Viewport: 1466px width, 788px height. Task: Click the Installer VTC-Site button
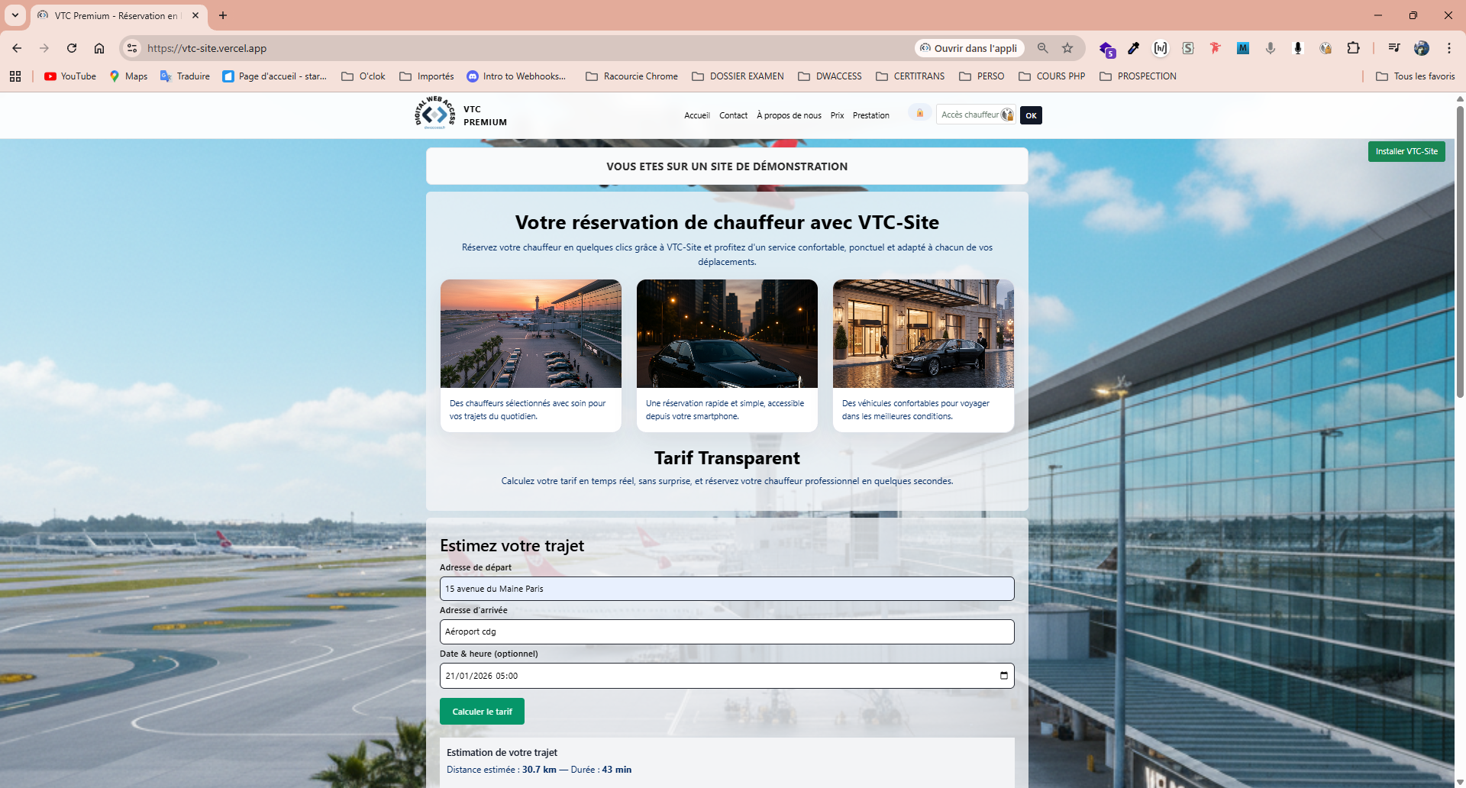pyautogui.click(x=1406, y=151)
